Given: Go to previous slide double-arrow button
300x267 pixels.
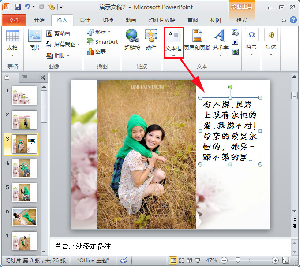Looking at the screenshot, I should 295,219.
